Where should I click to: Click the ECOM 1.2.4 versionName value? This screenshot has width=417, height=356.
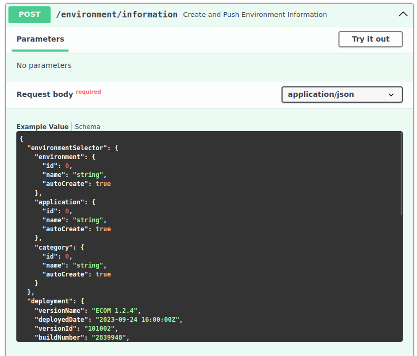pos(116,311)
